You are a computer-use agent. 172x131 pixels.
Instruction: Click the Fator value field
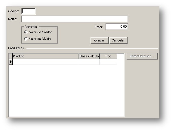click(x=117, y=27)
